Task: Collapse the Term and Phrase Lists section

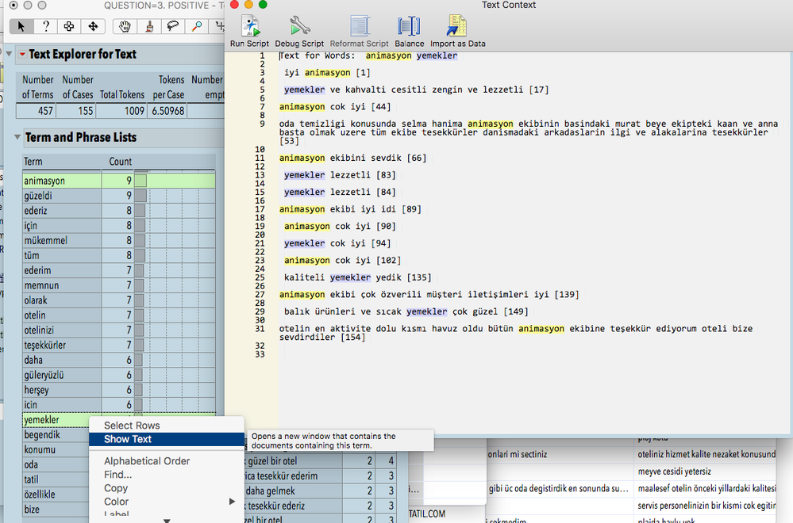Action: coord(17,137)
